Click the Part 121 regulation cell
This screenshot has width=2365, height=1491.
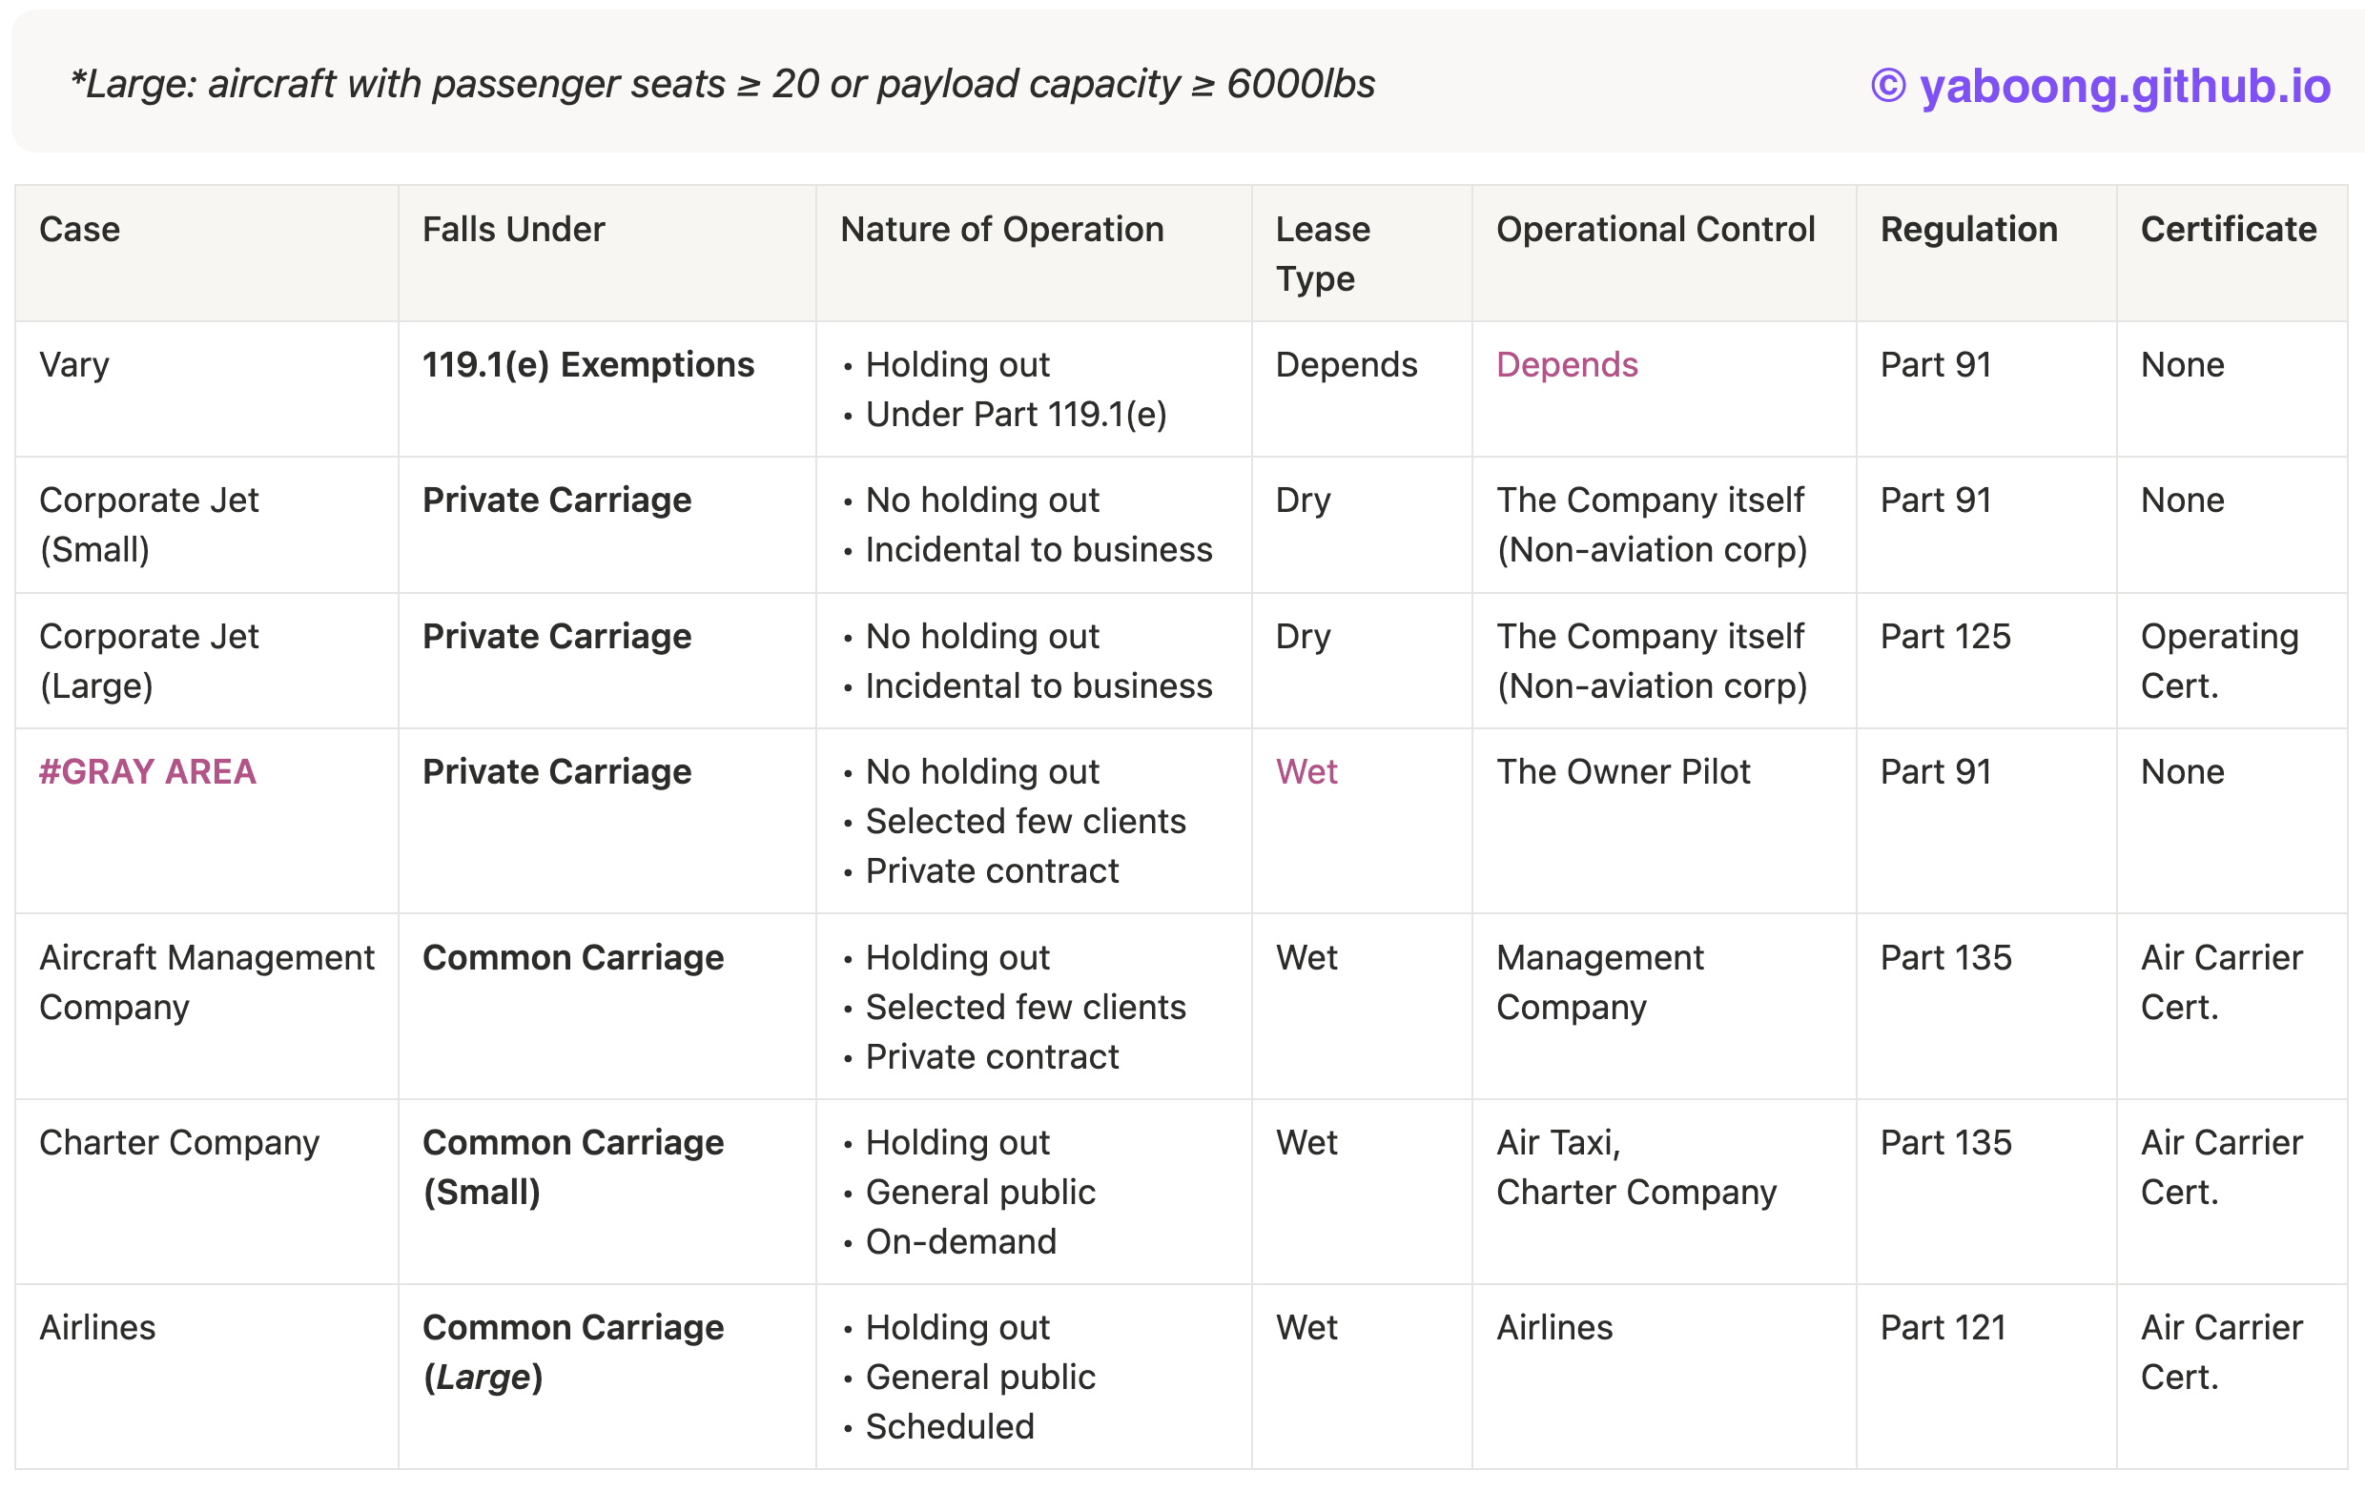1943,1328
